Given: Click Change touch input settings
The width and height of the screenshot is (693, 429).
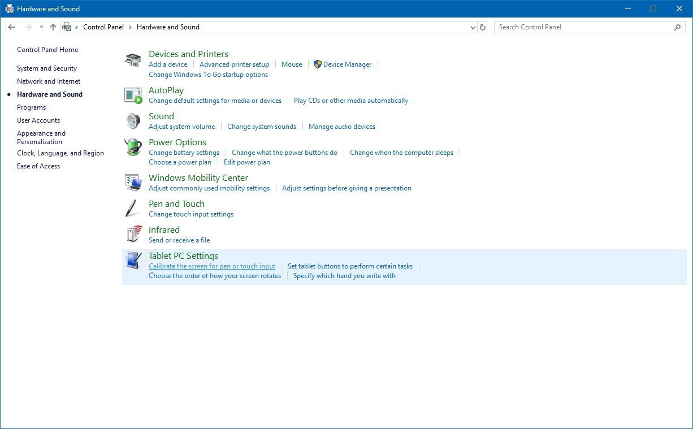Looking at the screenshot, I should 191,214.
